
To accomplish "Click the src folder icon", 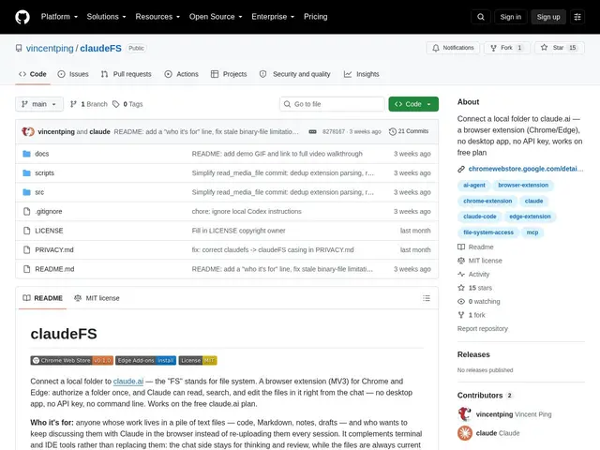I will pyautogui.click(x=26, y=192).
